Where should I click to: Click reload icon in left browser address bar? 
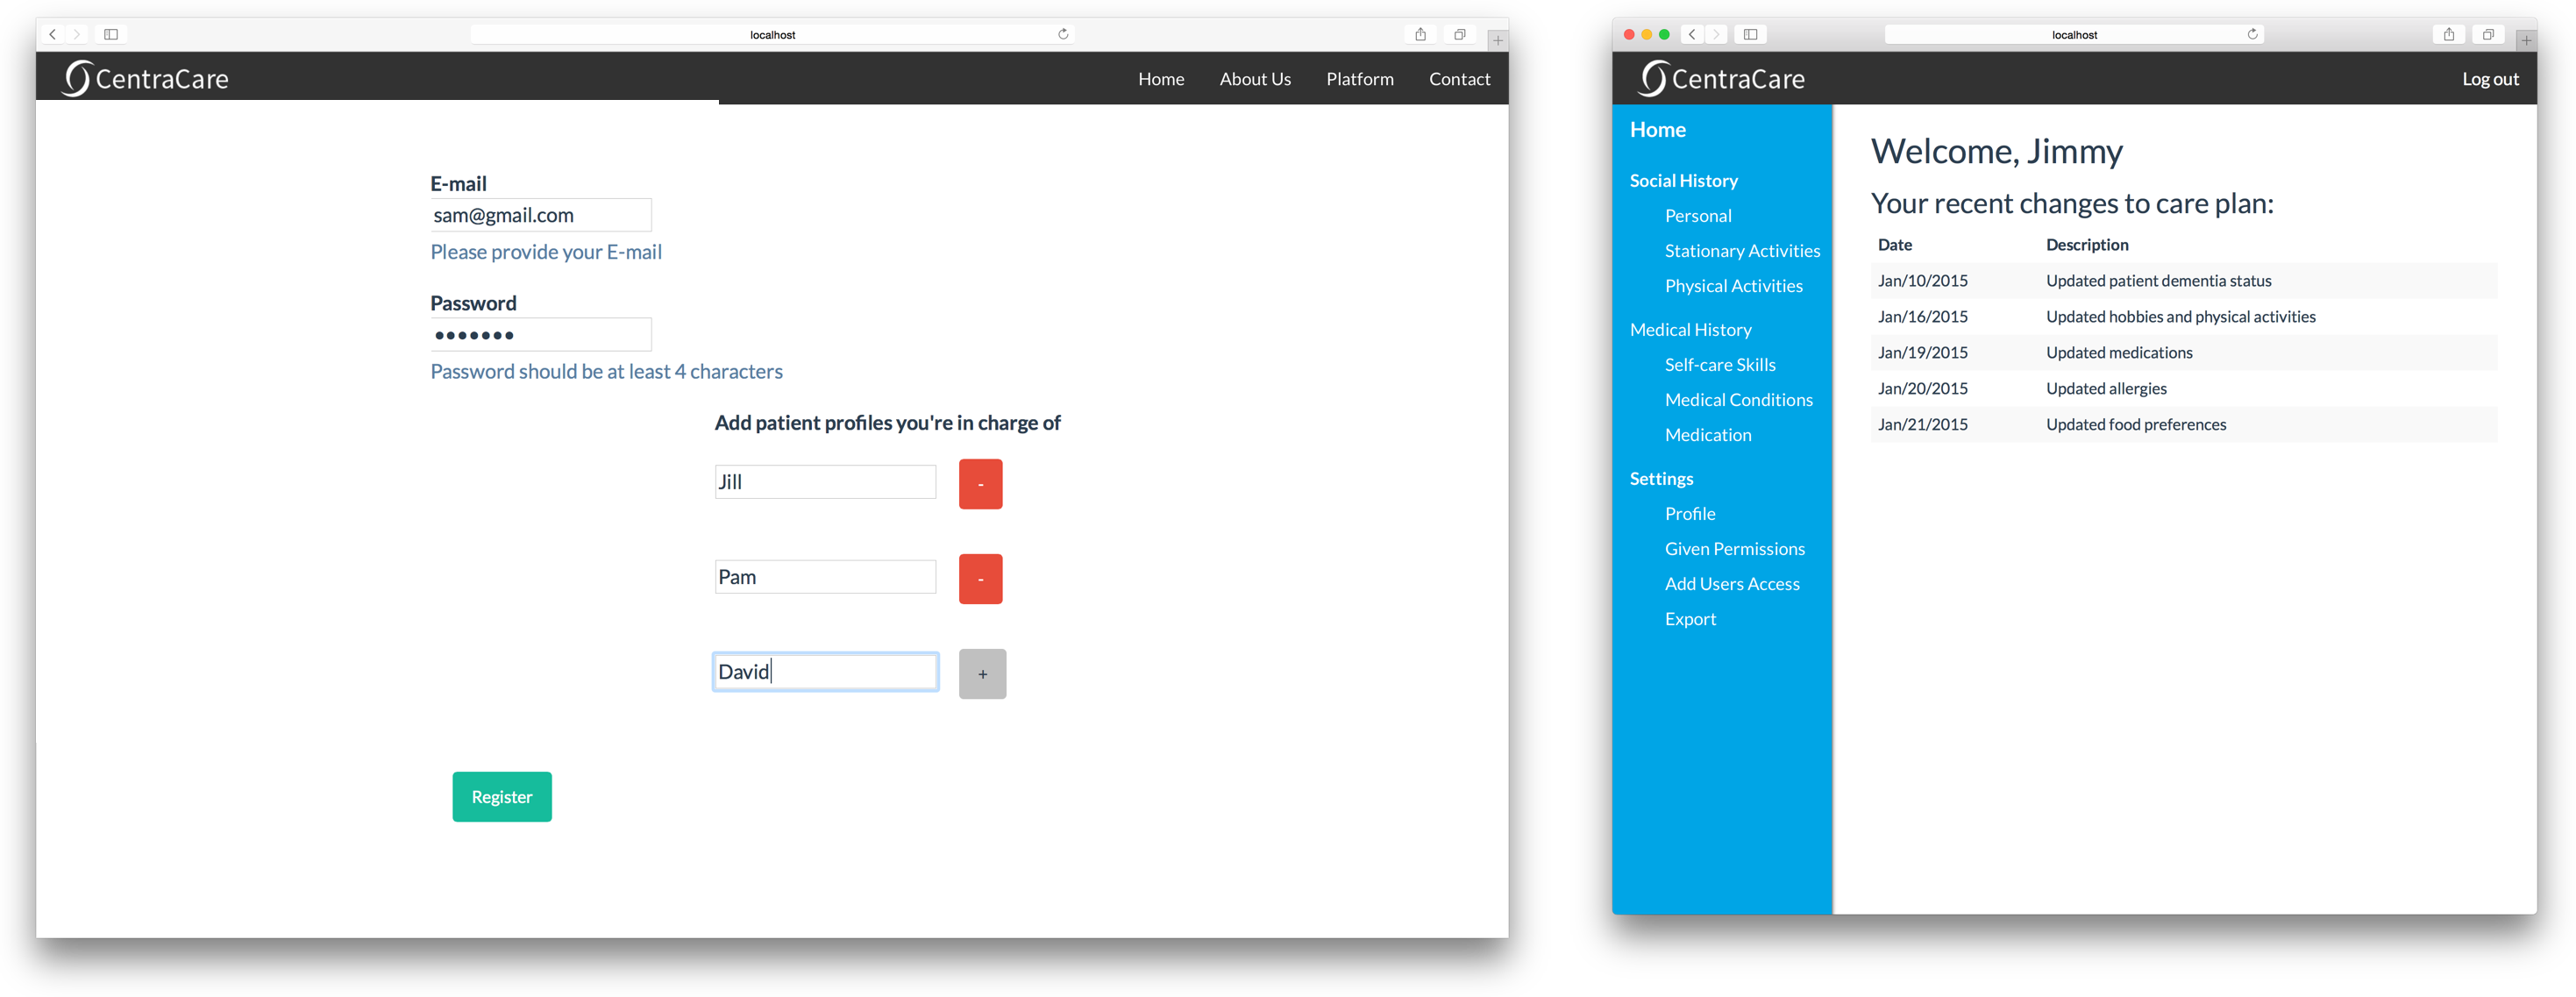point(1063,34)
